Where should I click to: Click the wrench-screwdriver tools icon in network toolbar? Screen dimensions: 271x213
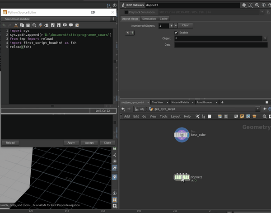(197, 117)
